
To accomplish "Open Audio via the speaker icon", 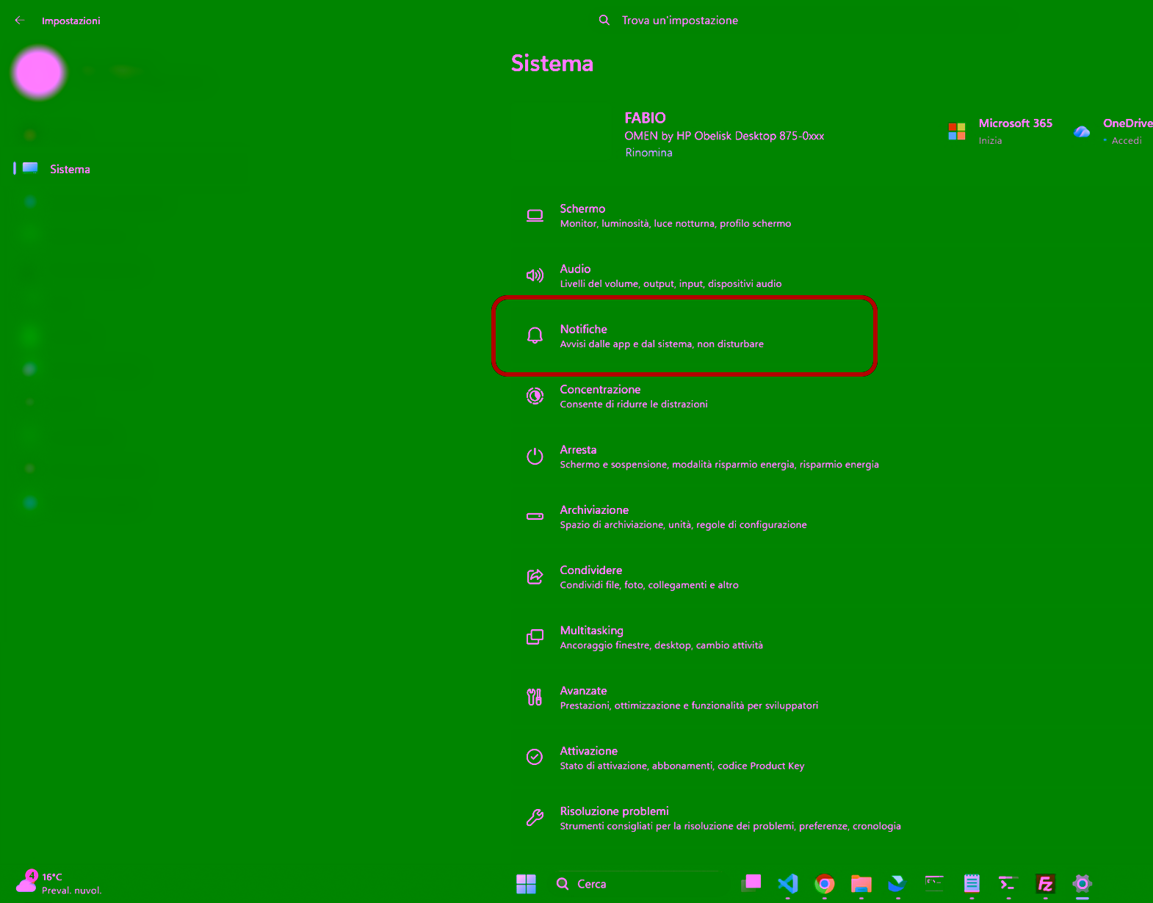I will tap(535, 275).
